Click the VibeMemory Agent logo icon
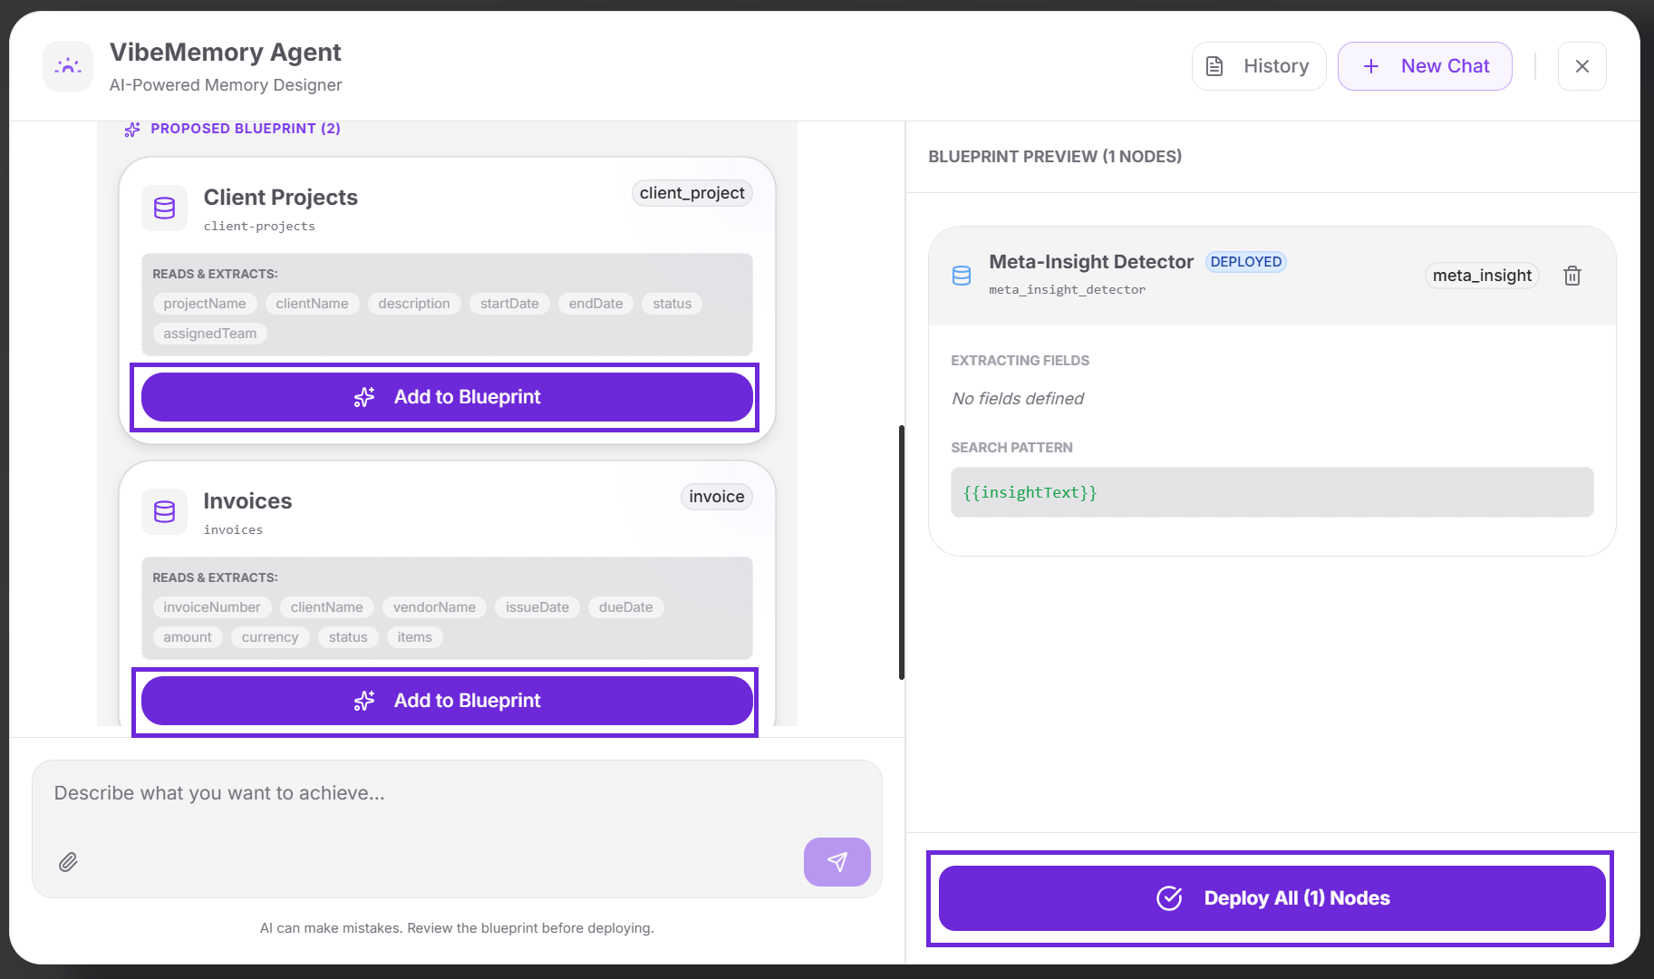Screen dimensions: 1654x979 tap(68, 66)
